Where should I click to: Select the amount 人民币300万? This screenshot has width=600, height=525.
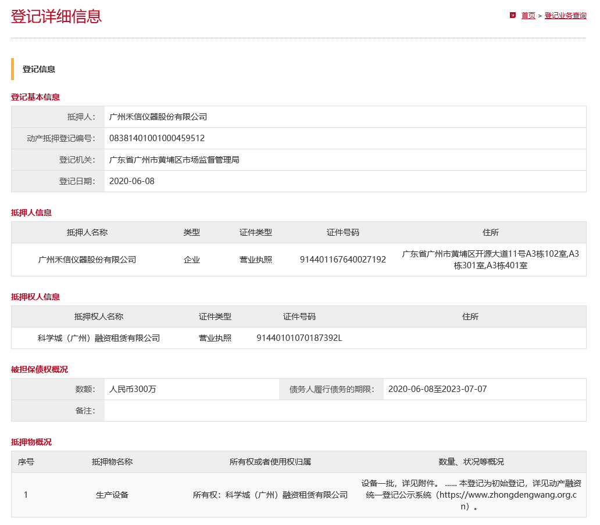click(x=133, y=389)
